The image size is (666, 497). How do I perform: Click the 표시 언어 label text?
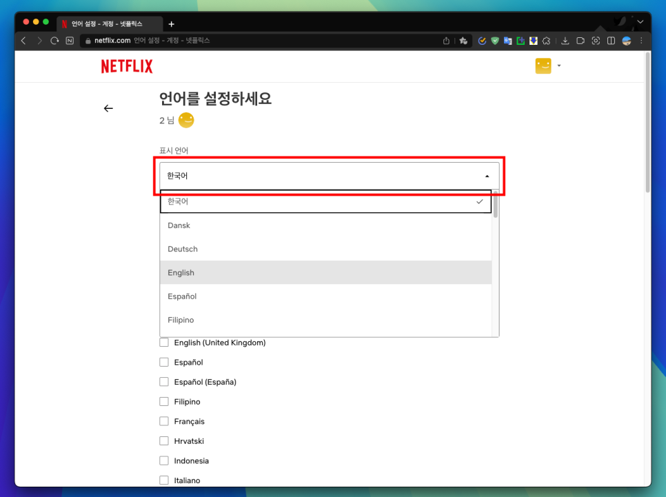pos(174,150)
